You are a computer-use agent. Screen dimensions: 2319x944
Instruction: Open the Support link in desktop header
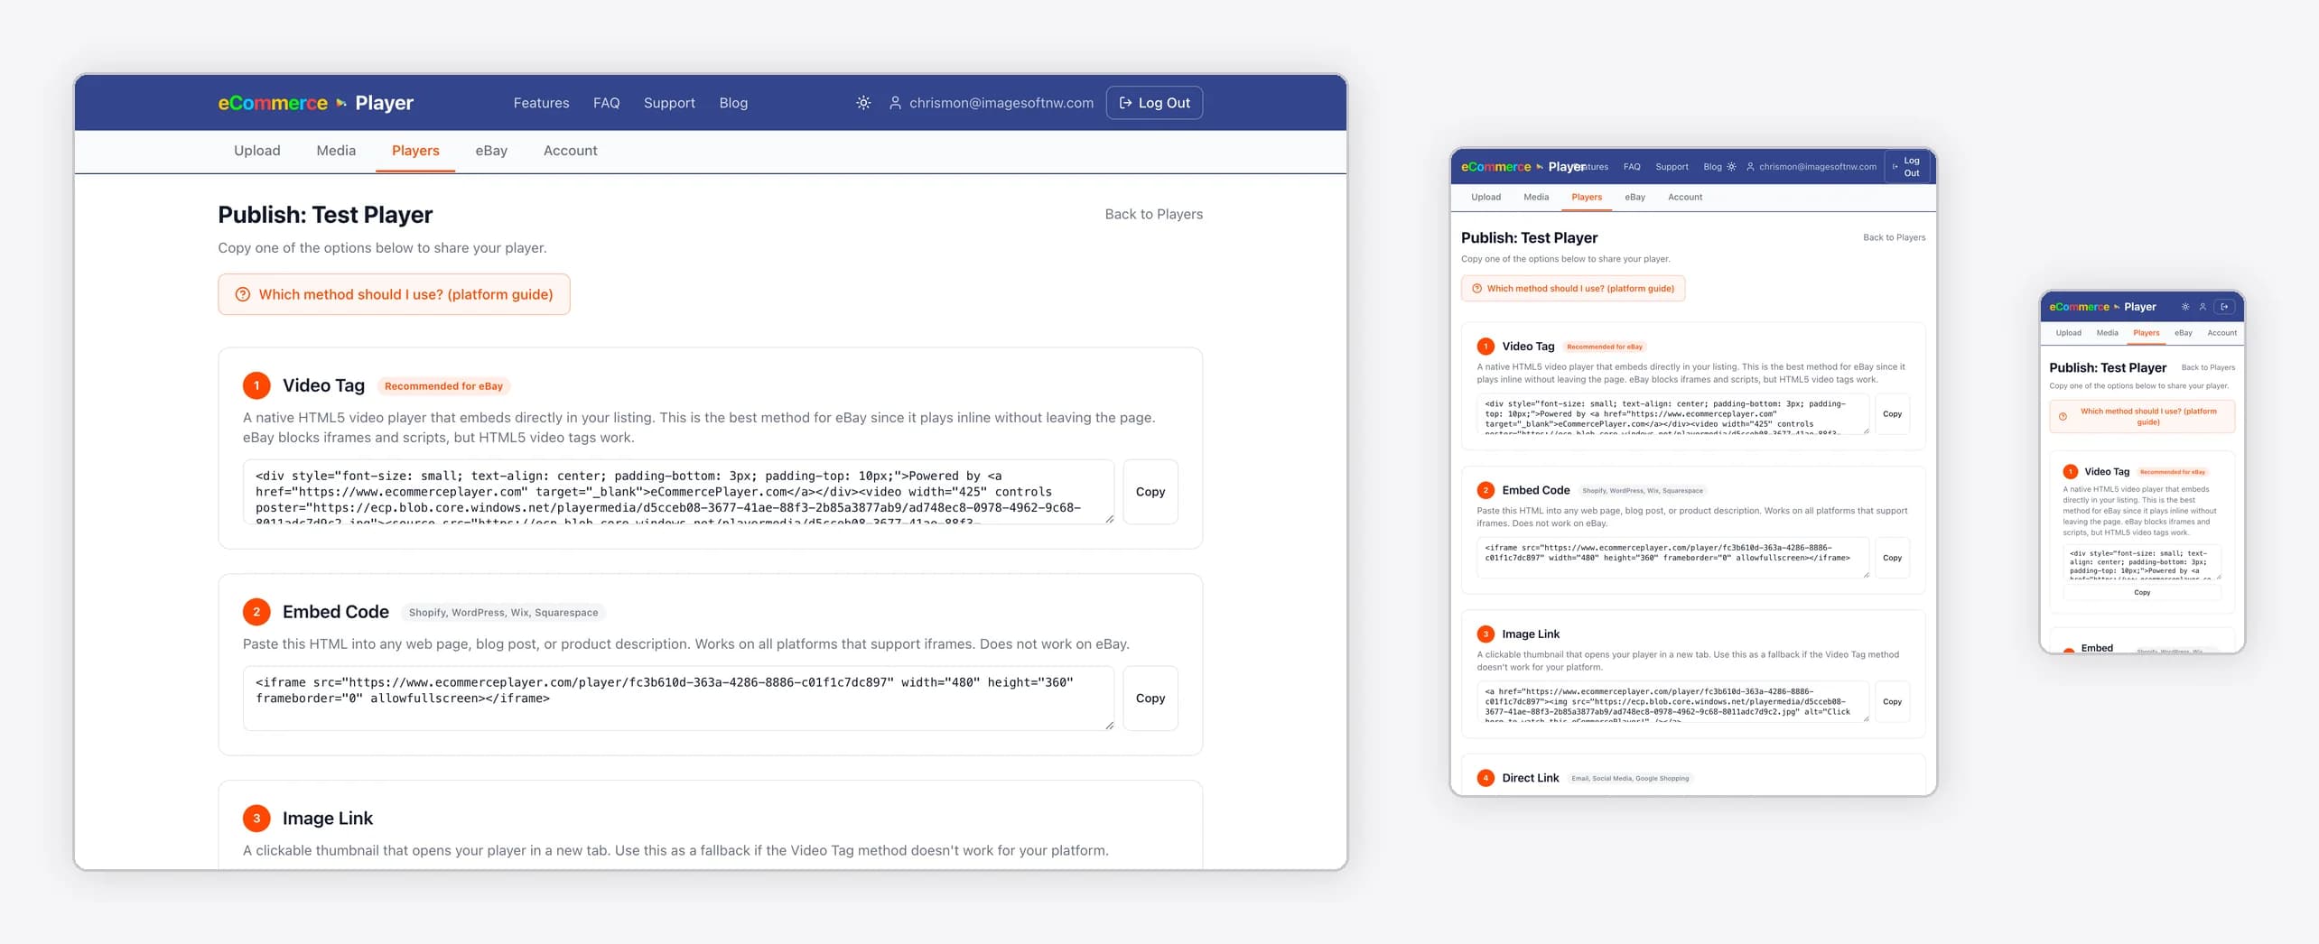[669, 103]
